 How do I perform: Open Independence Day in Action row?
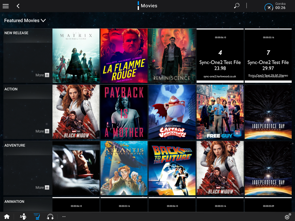click(x=268, y=112)
